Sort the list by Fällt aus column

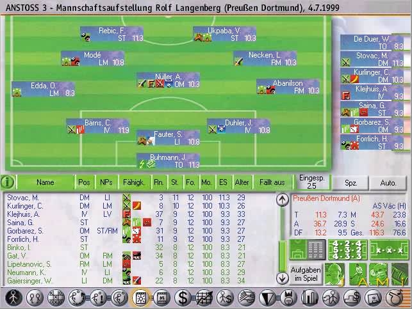click(x=272, y=182)
